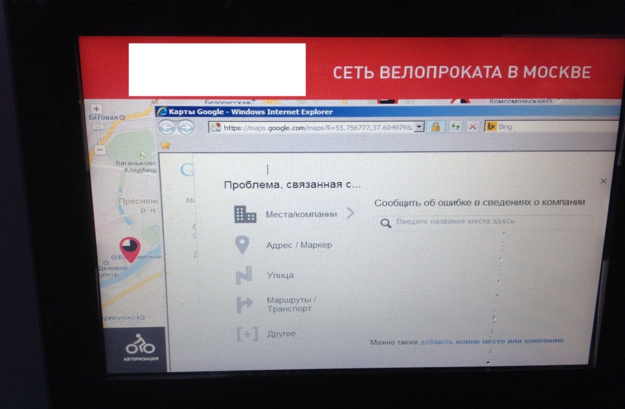Click the red X stop loading button
This screenshot has width=625, height=409.
point(472,127)
